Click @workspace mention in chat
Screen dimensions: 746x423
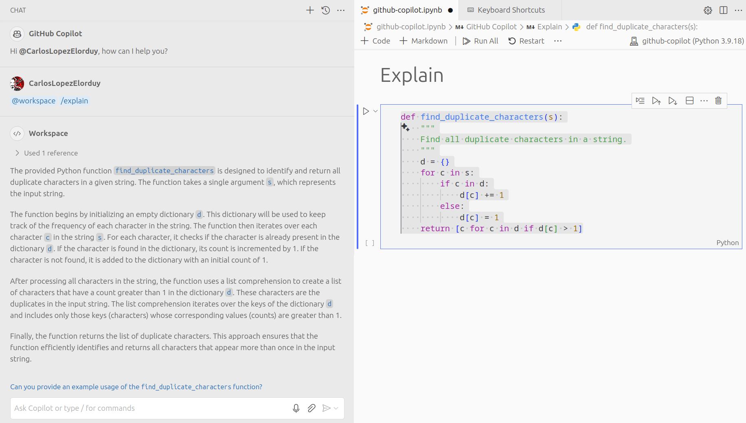click(33, 101)
